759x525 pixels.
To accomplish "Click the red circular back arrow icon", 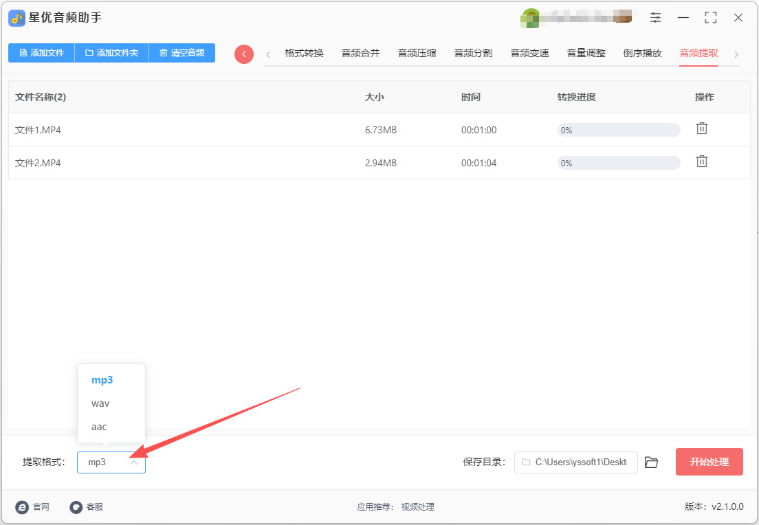I will pyautogui.click(x=244, y=54).
